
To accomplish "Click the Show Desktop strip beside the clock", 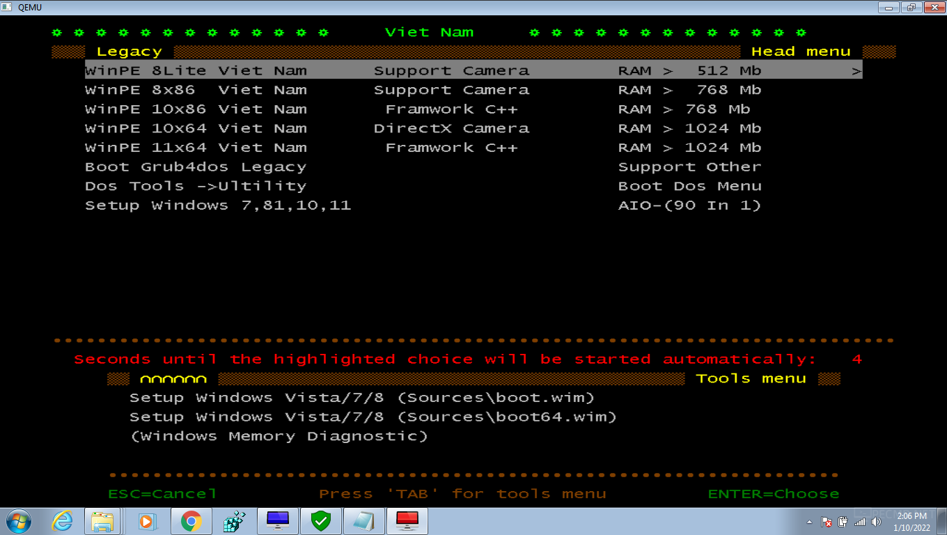I will (x=941, y=521).
